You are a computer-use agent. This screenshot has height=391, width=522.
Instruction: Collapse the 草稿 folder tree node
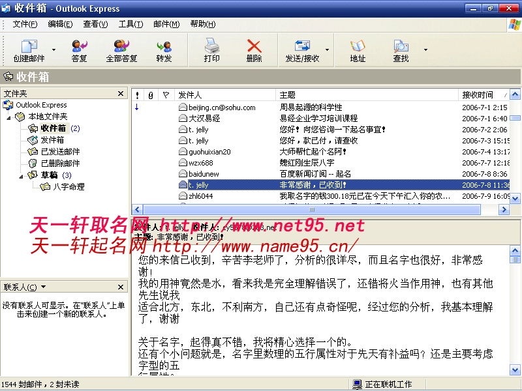click(22, 175)
